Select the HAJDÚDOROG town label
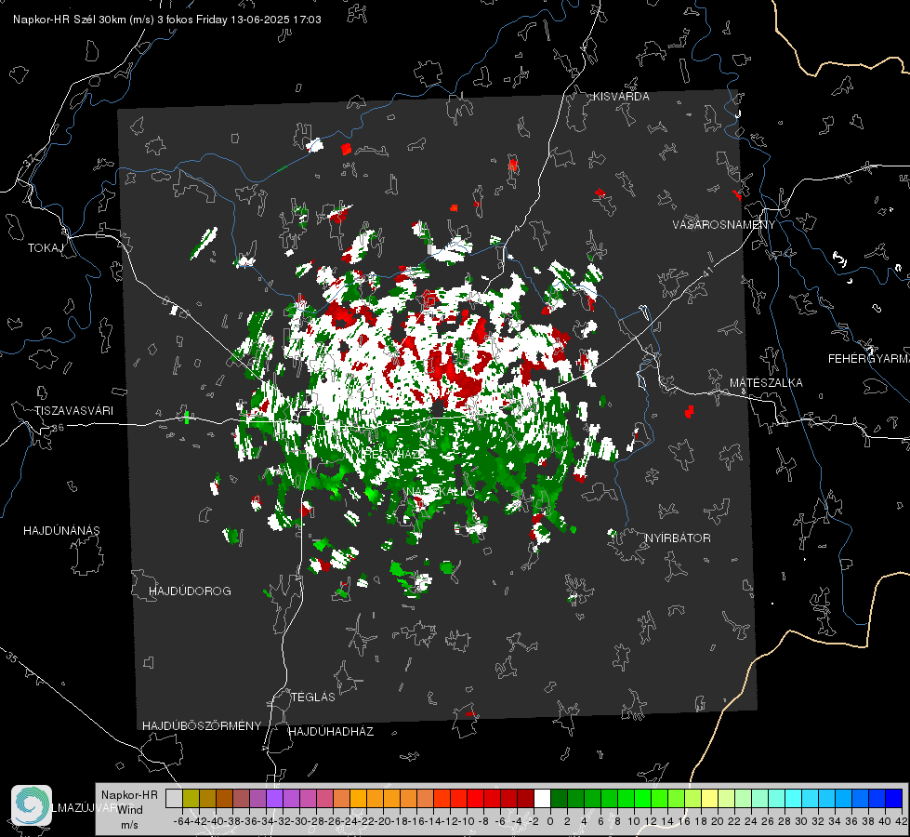The image size is (910, 837). [190, 591]
